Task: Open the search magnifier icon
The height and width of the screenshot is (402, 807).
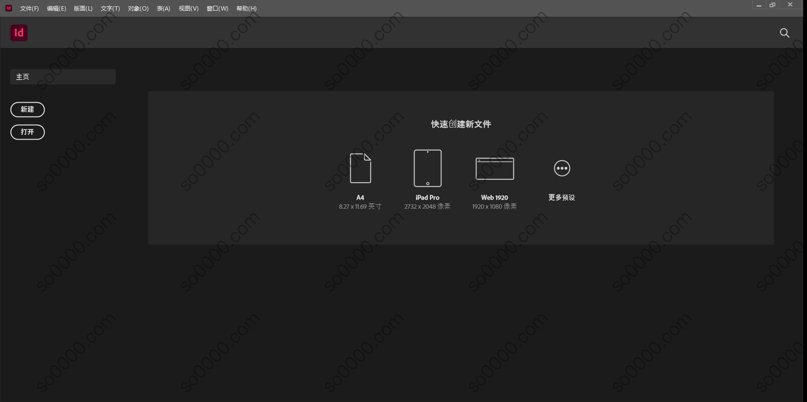Action: point(784,33)
